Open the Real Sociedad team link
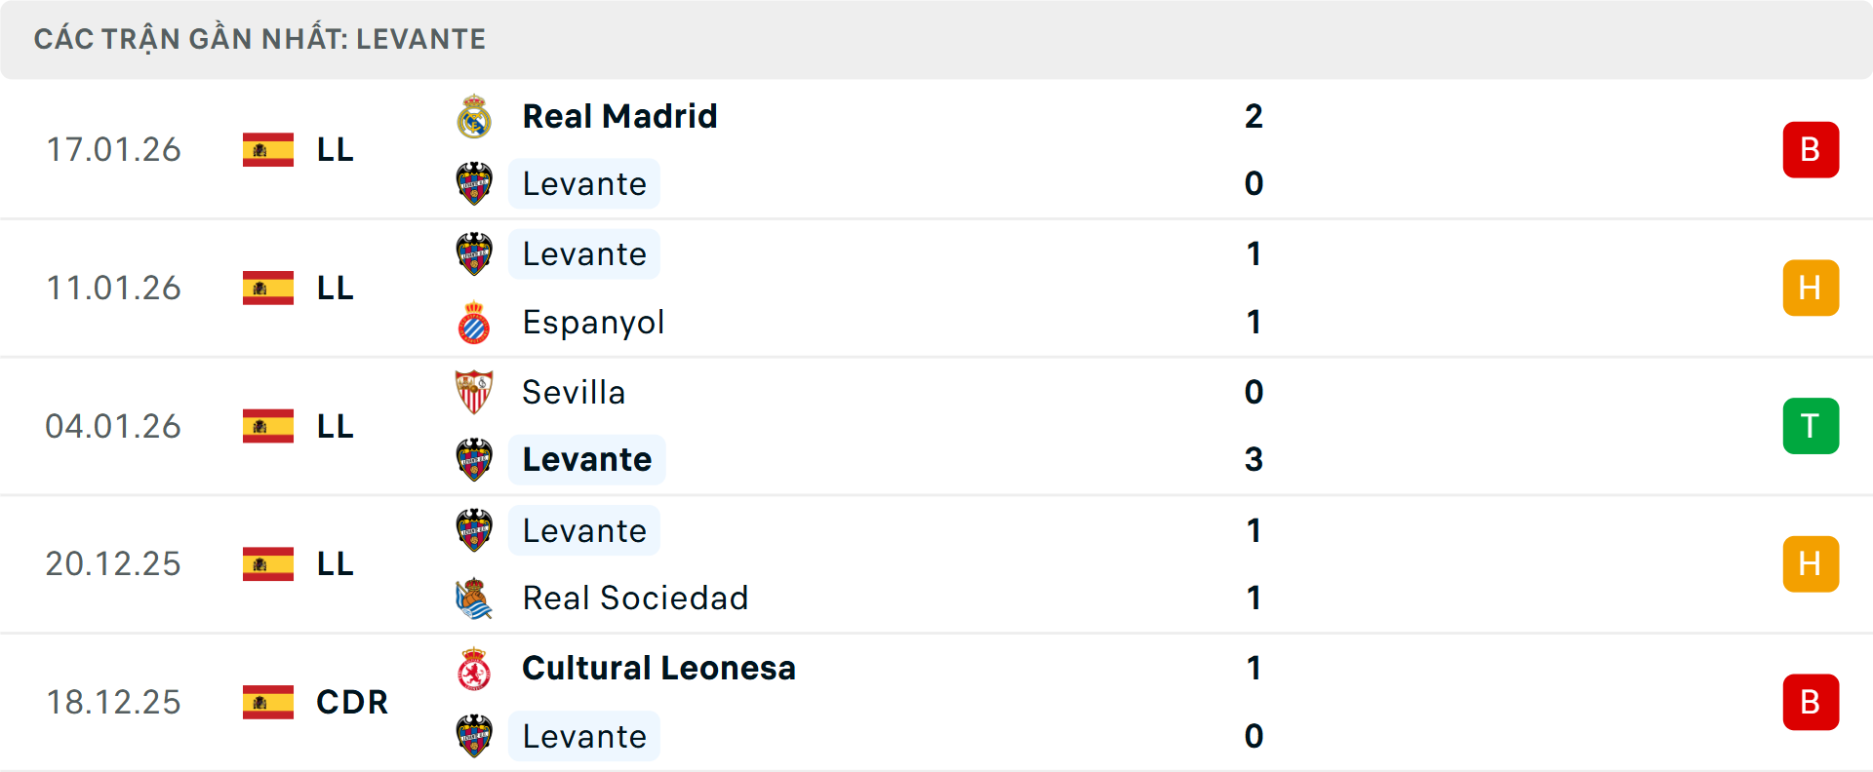The width and height of the screenshot is (1873, 772). click(x=635, y=598)
